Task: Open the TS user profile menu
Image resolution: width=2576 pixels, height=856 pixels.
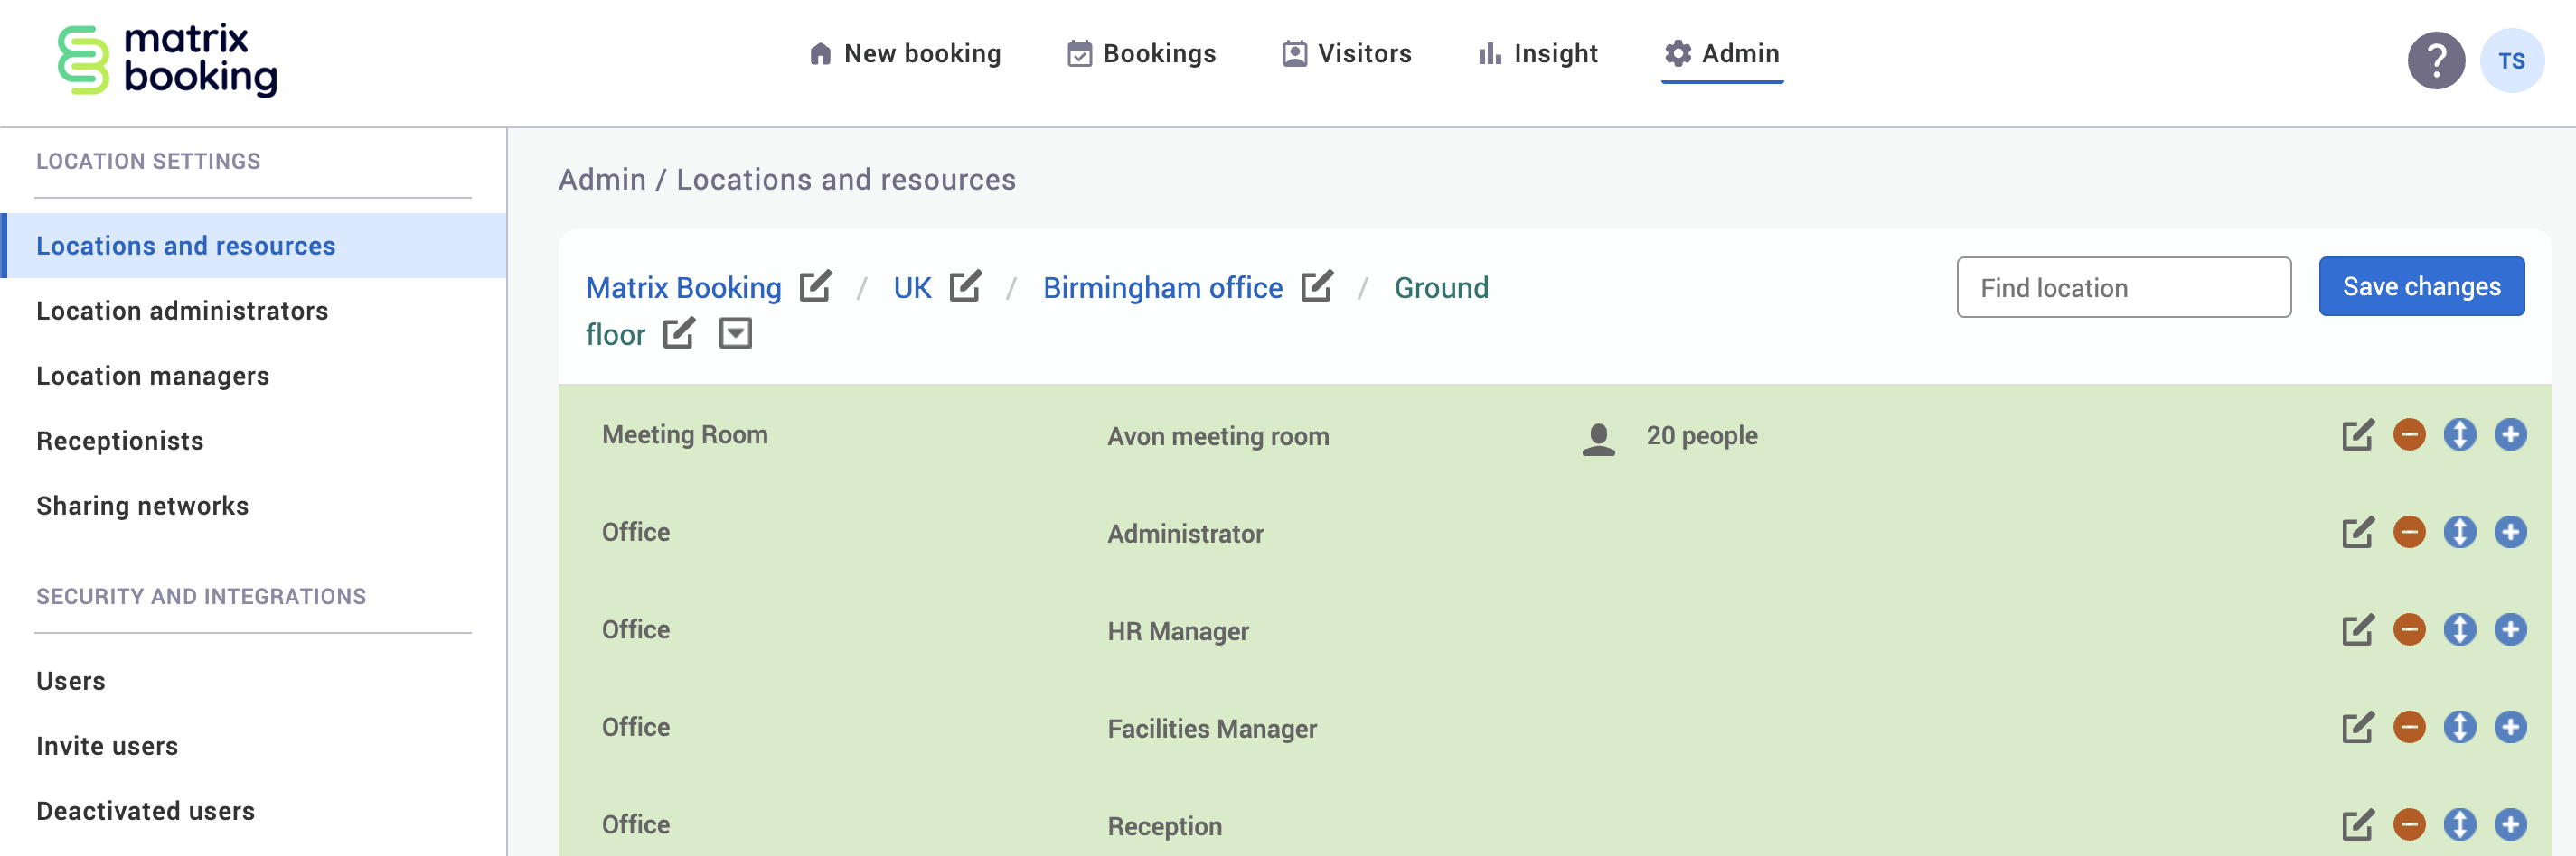Action: 2511,60
